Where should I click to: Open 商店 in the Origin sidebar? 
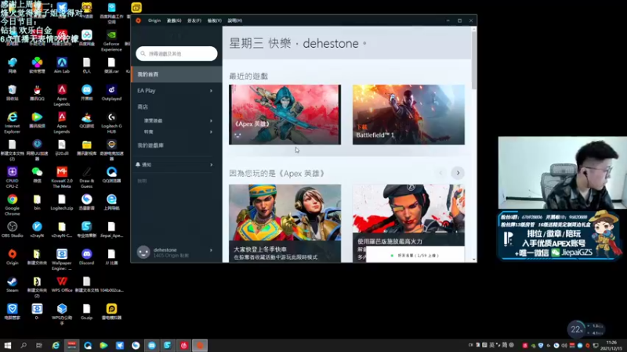(x=143, y=107)
